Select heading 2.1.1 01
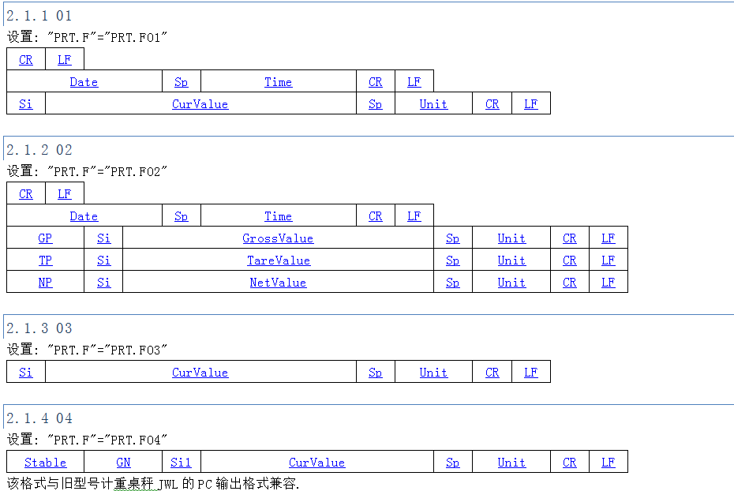Image resolution: width=734 pixels, height=491 pixels. coord(39,16)
